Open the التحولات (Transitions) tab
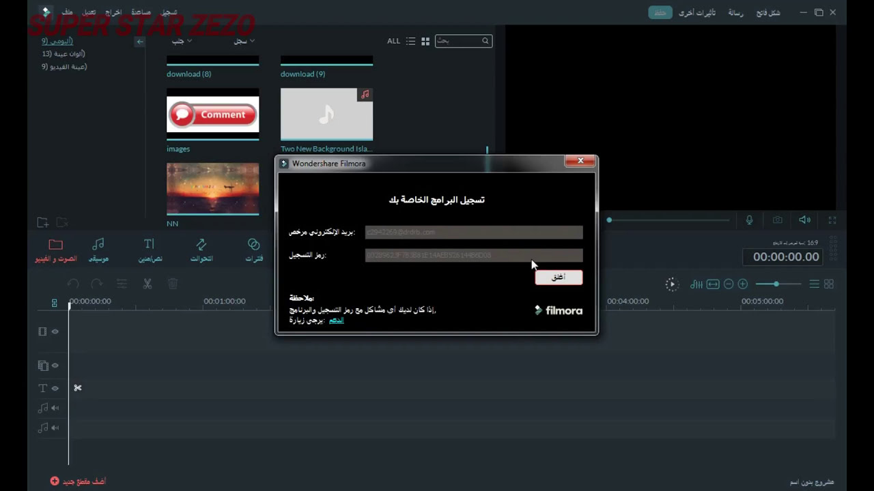 pyautogui.click(x=201, y=250)
